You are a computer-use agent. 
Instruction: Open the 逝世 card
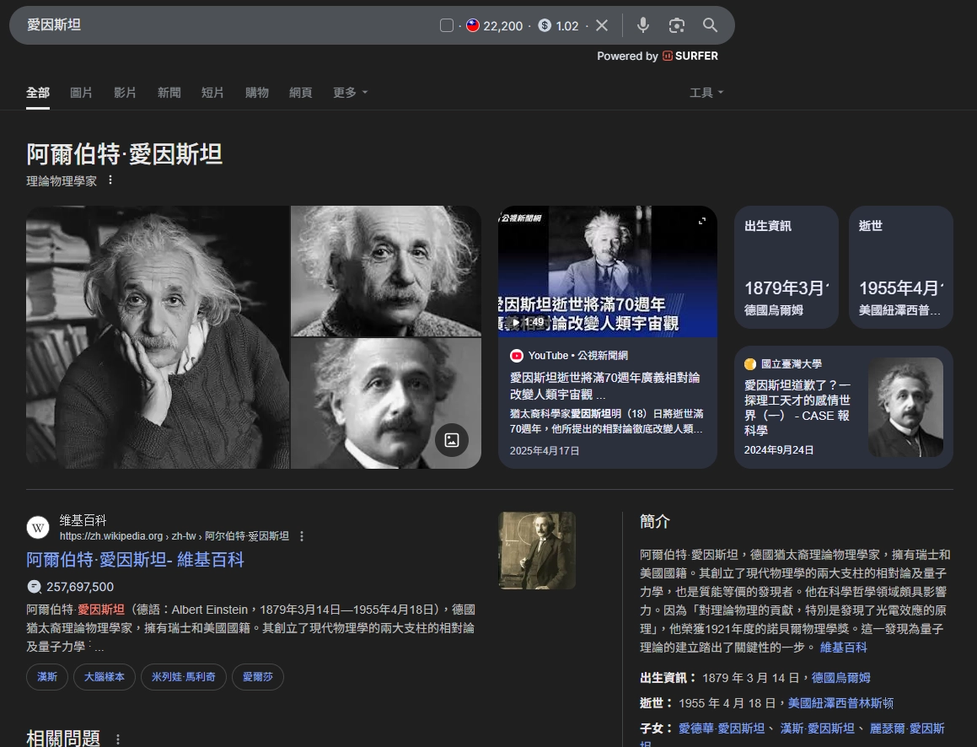pos(901,266)
